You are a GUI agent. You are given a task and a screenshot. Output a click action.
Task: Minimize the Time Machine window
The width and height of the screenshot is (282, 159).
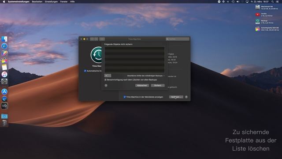point(84,39)
